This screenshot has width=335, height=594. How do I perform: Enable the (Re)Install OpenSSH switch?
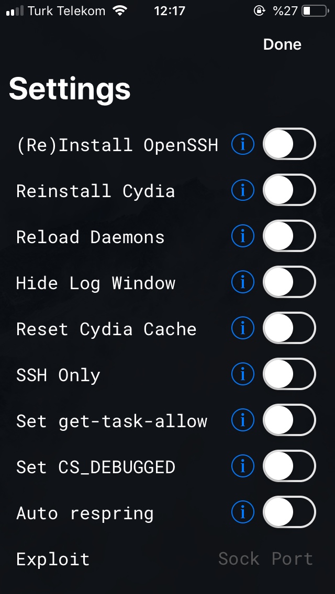pyautogui.click(x=289, y=144)
